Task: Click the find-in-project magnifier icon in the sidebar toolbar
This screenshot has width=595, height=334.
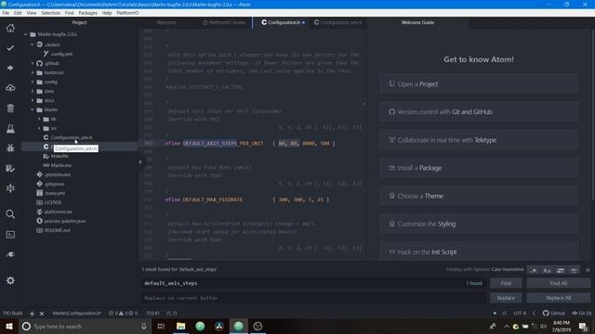Action: [10, 214]
